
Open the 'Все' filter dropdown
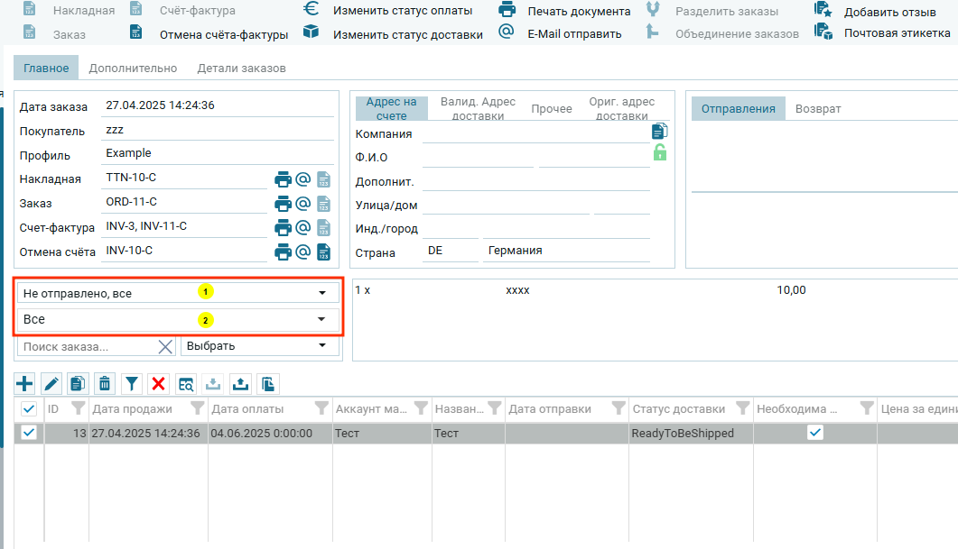pyautogui.click(x=322, y=319)
